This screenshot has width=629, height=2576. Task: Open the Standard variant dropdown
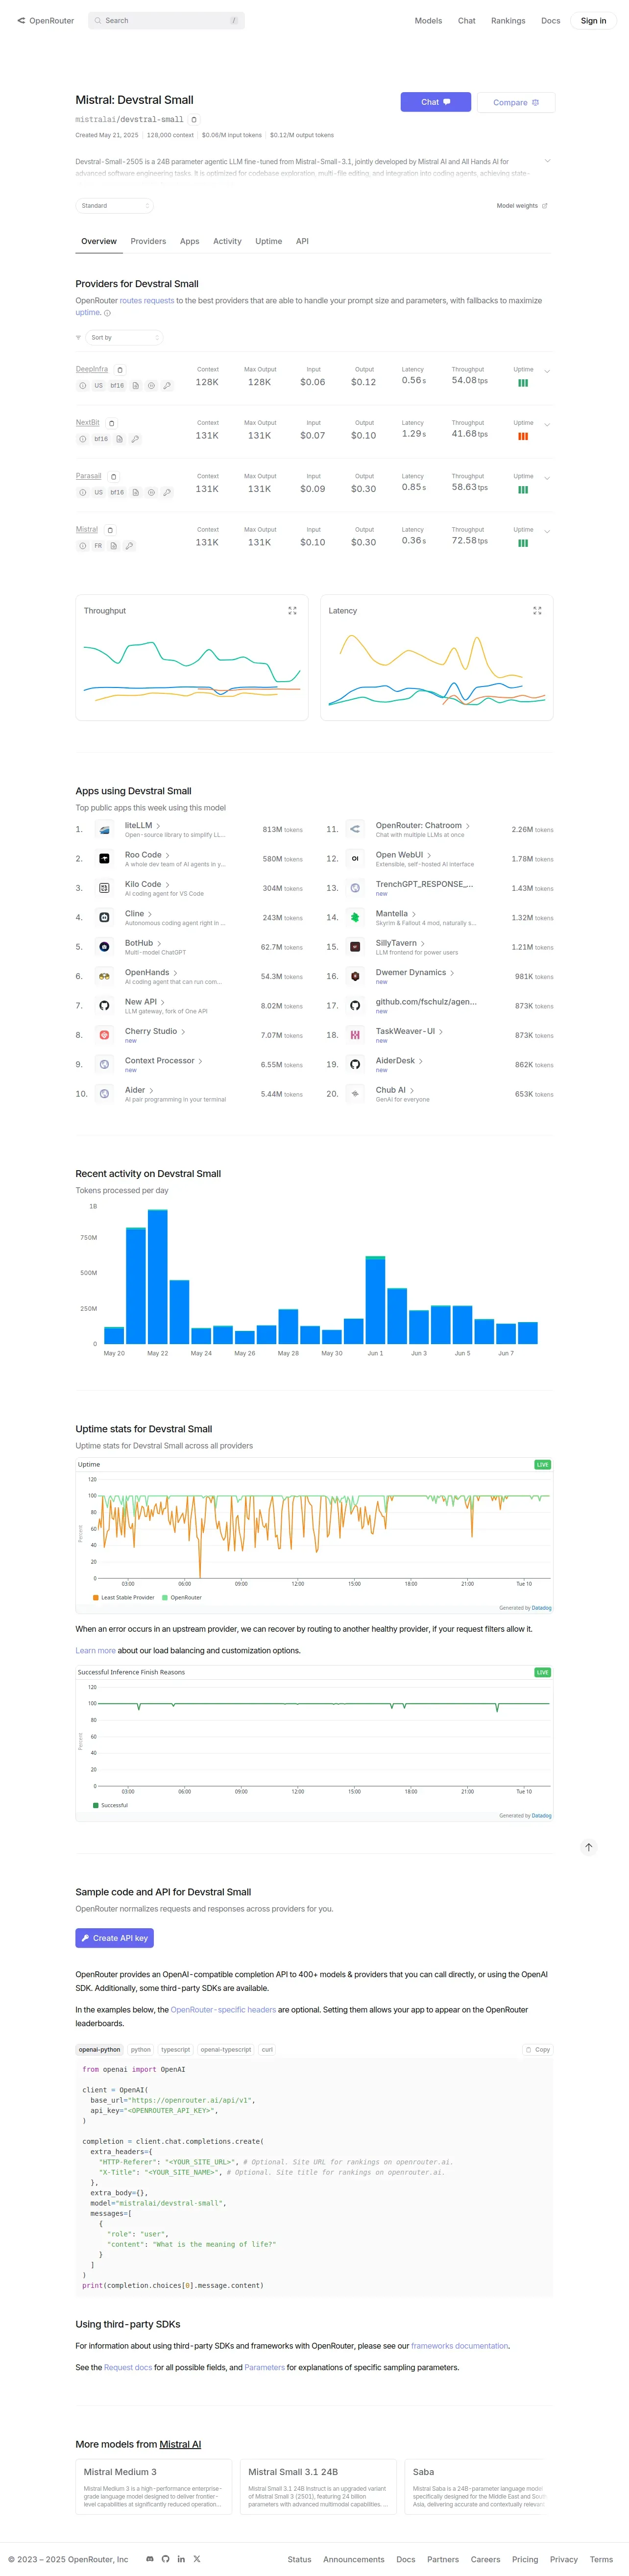click(x=114, y=205)
